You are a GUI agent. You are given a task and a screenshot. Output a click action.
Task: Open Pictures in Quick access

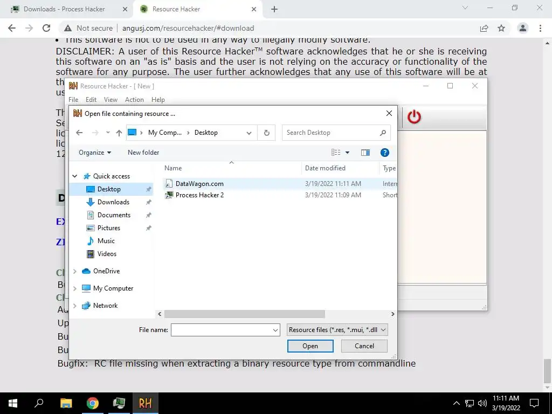coord(108,228)
